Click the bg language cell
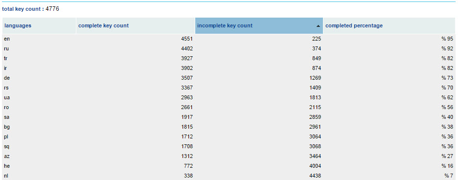Screen dimensions: 458x180 [39, 127]
